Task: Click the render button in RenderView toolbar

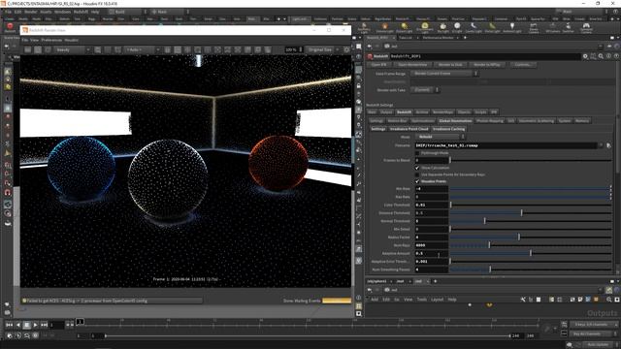Action: [28, 49]
